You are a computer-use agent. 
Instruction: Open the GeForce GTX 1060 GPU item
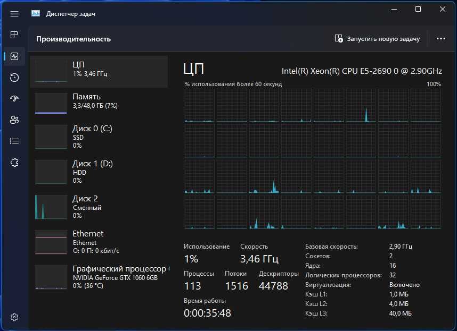coord(99,277)
